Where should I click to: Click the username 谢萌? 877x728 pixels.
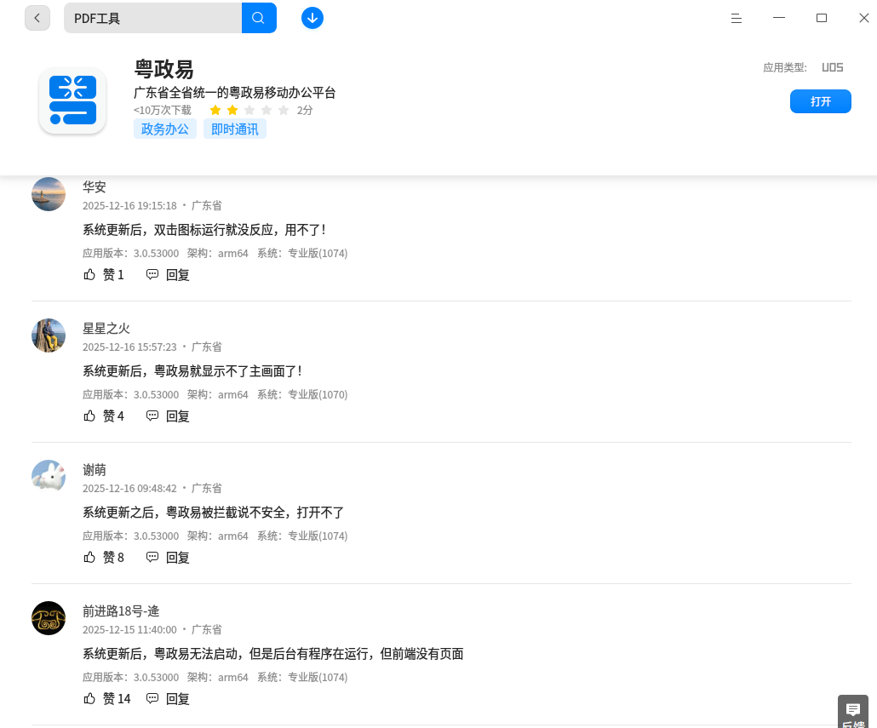(x=95, y=470)
